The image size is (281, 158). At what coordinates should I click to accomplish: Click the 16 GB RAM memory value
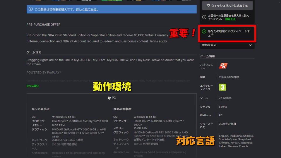point(140,128)
